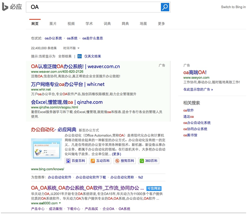Try the suggestion oa系统

pos(72,38)
